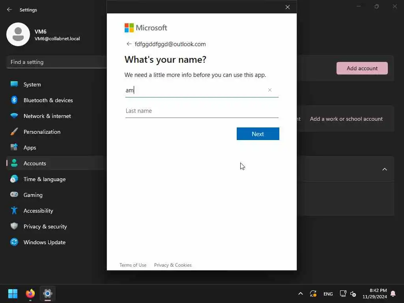Open the Windows Start menu

coord(13,294)
